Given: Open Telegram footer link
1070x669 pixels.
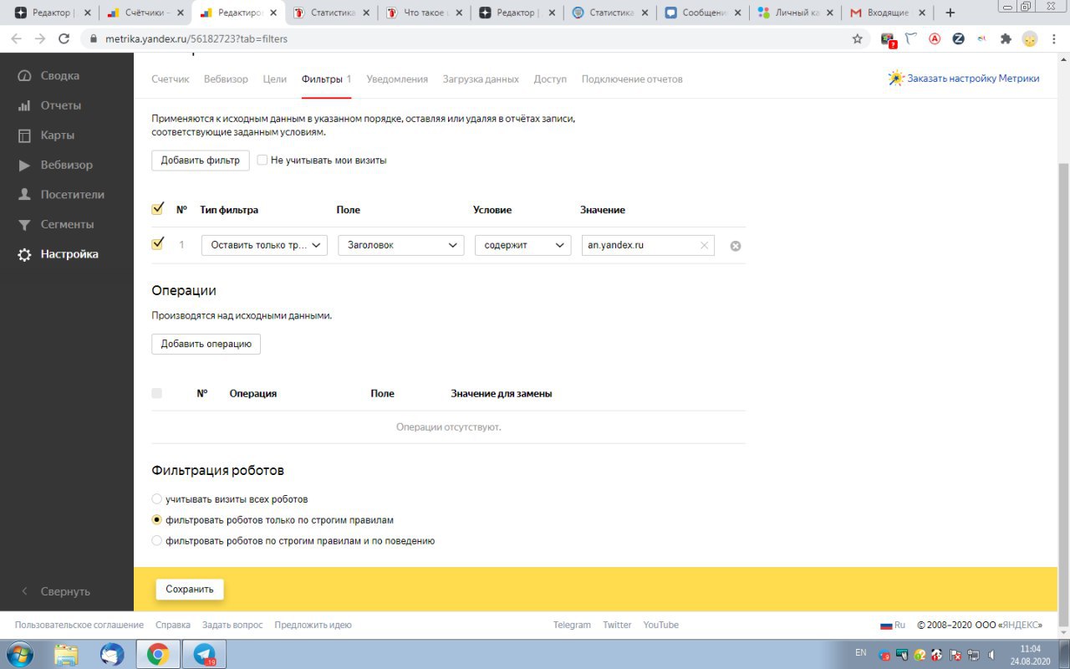Looking at the screenshot, I should 572,625.
